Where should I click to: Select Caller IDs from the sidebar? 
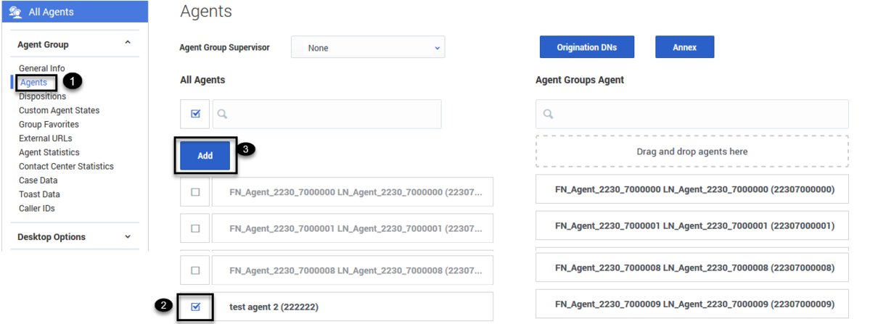click(37, 208)
